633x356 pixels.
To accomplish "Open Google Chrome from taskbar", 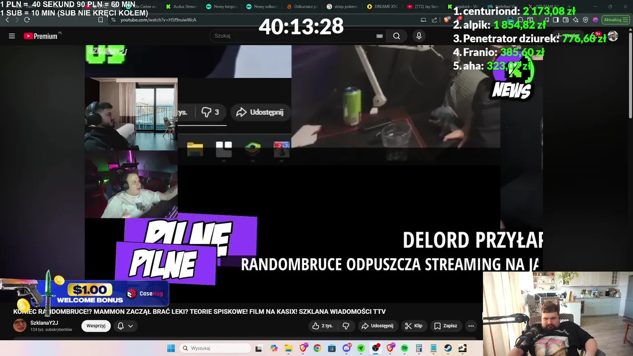I will 317,348.
